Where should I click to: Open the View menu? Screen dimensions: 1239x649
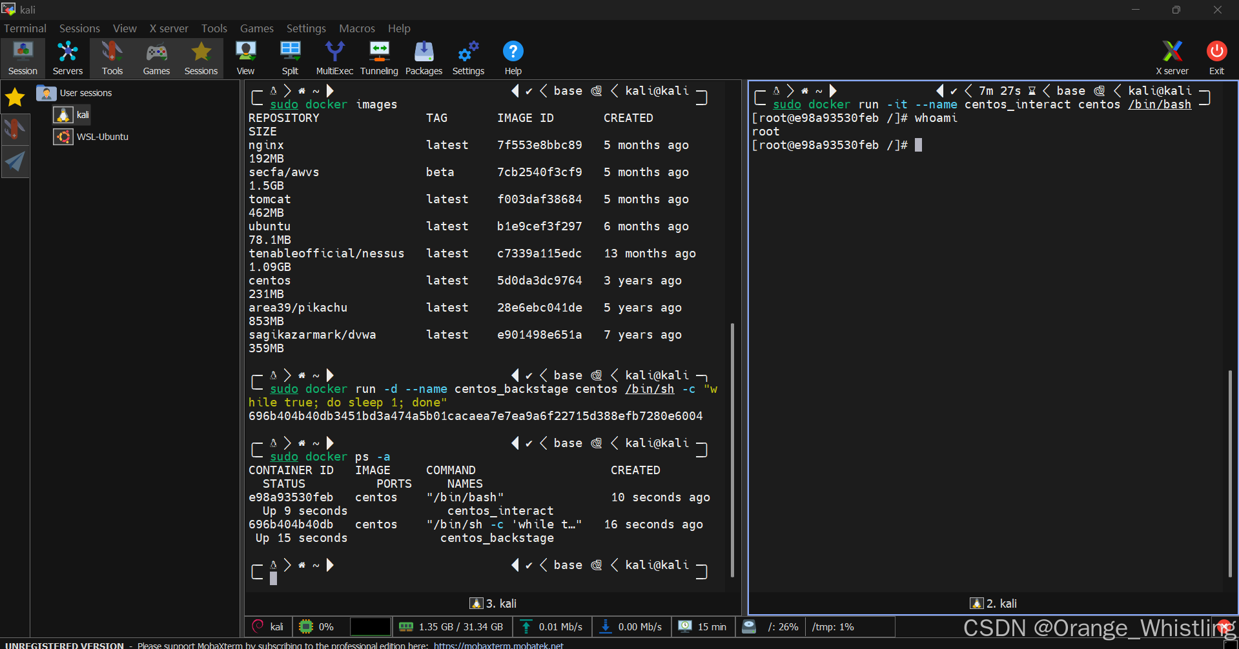125,28
